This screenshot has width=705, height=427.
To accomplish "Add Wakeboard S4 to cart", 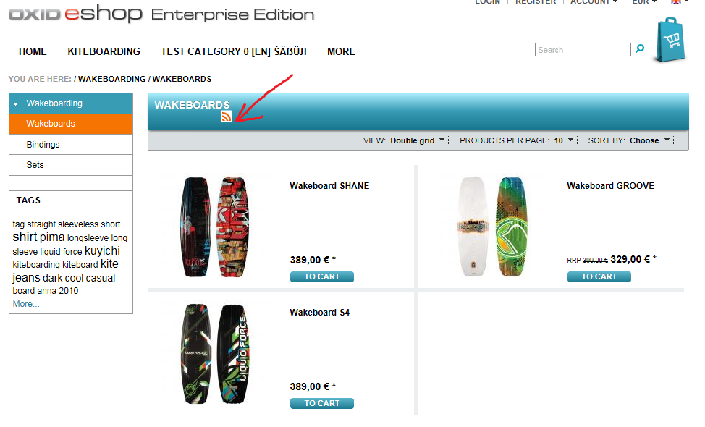I will click(x=321, y=403).
